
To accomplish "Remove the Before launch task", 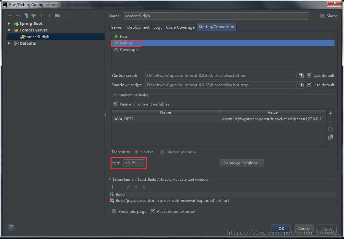I will (120, 187).
